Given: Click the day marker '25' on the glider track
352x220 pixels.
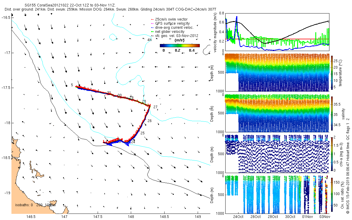Looking at the screenshot, I should 143,133.
